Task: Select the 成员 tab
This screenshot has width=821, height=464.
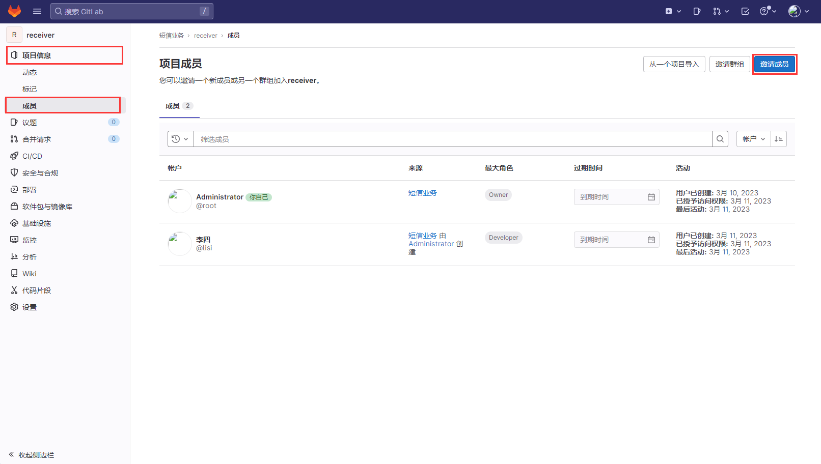Action: tap(178, 106)
